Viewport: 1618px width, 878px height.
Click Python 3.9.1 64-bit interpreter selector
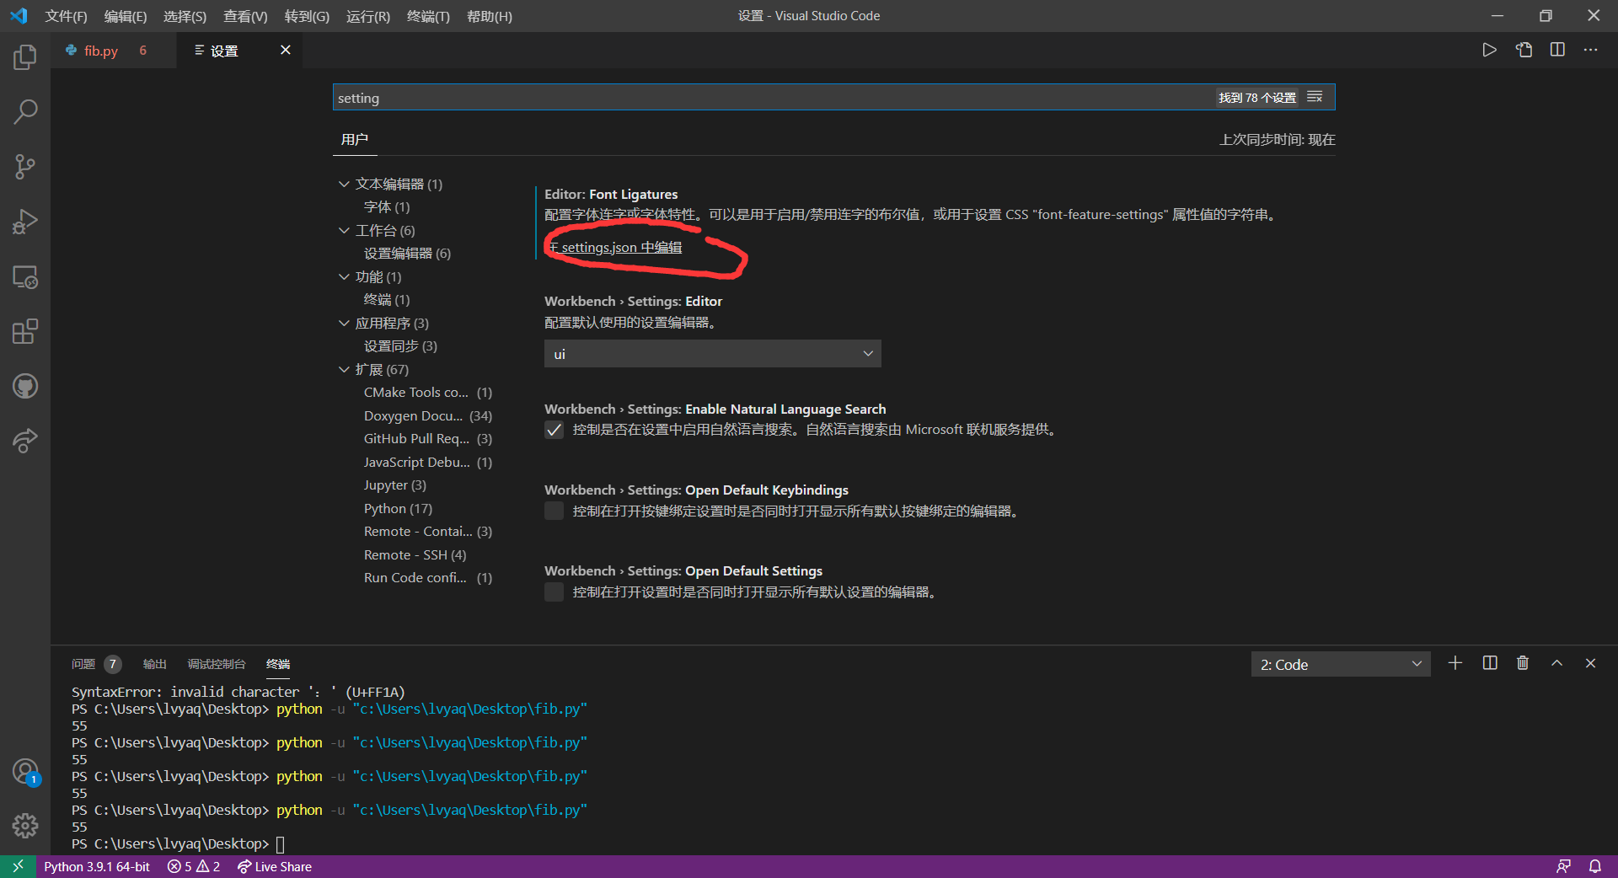(97, 866)
